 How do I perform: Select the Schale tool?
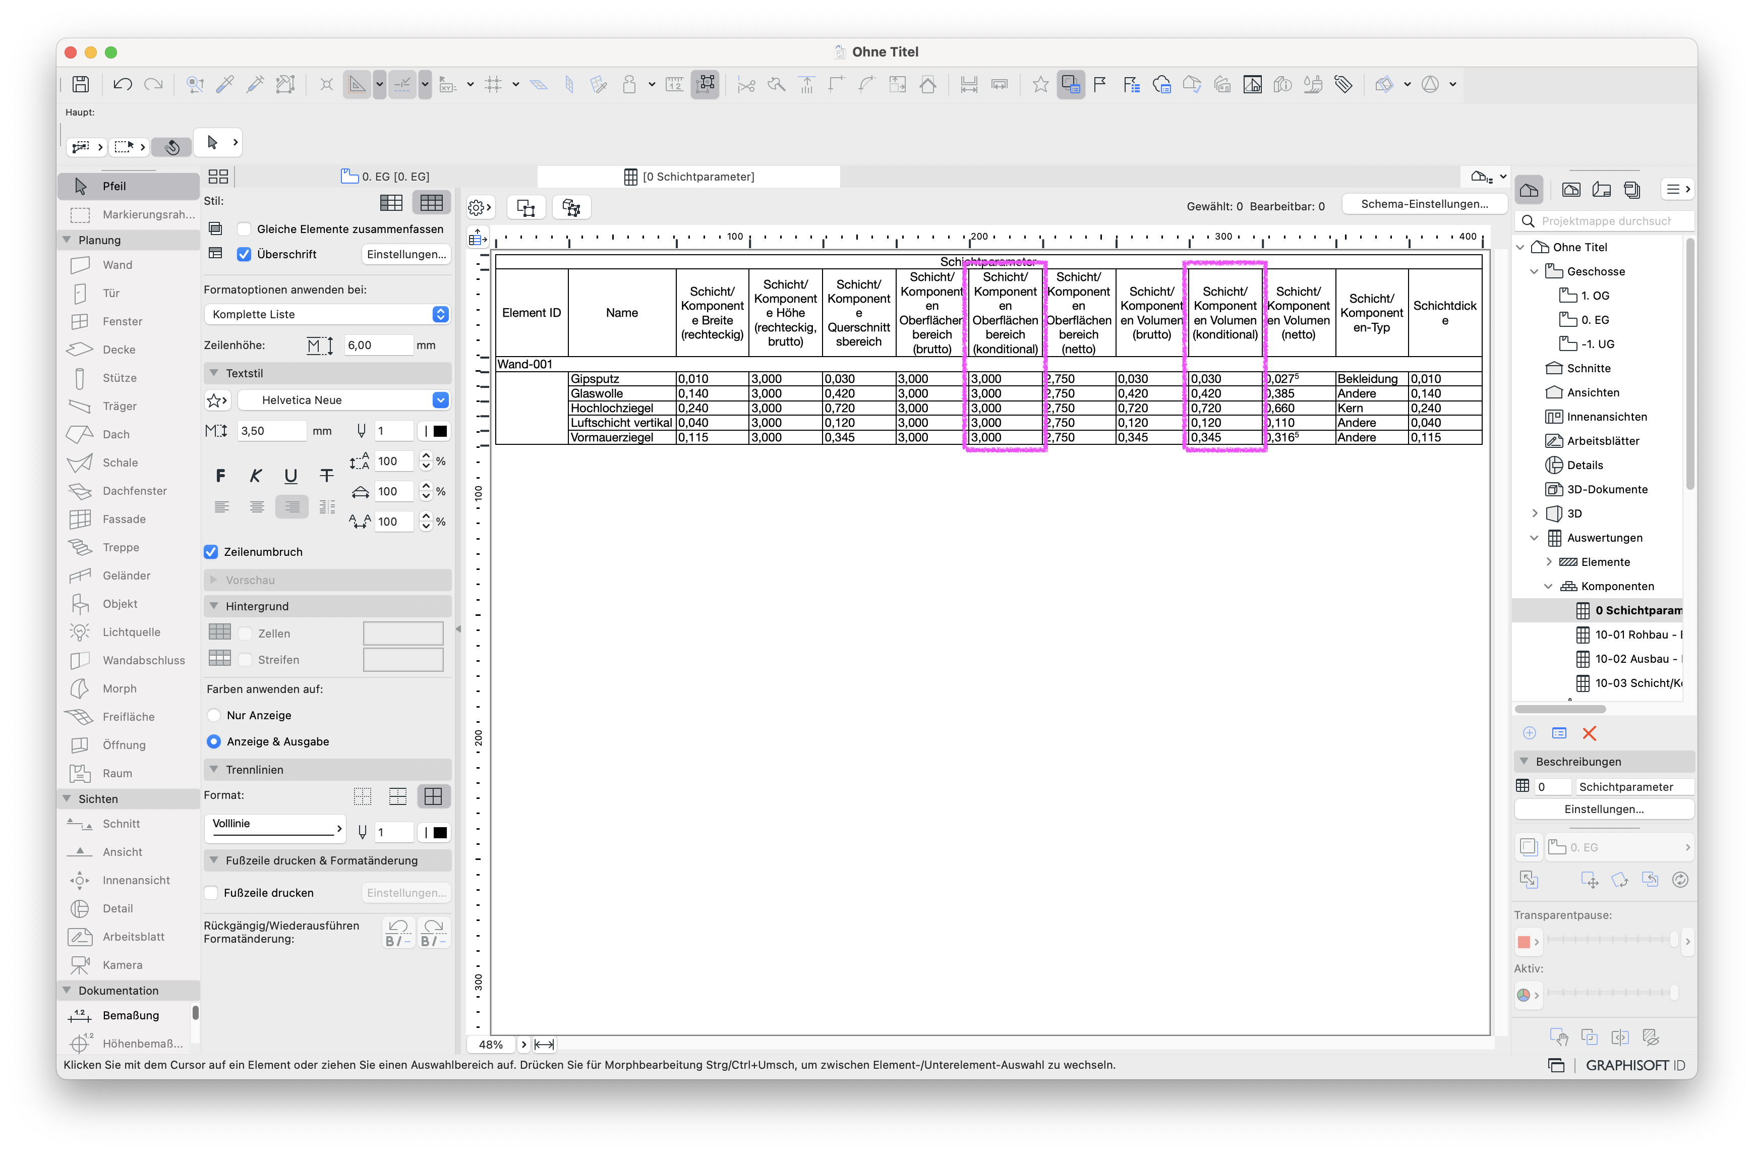[x=129, y=462]
